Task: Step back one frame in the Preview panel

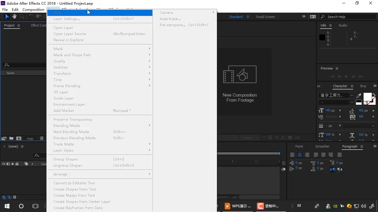Action: 339,77
